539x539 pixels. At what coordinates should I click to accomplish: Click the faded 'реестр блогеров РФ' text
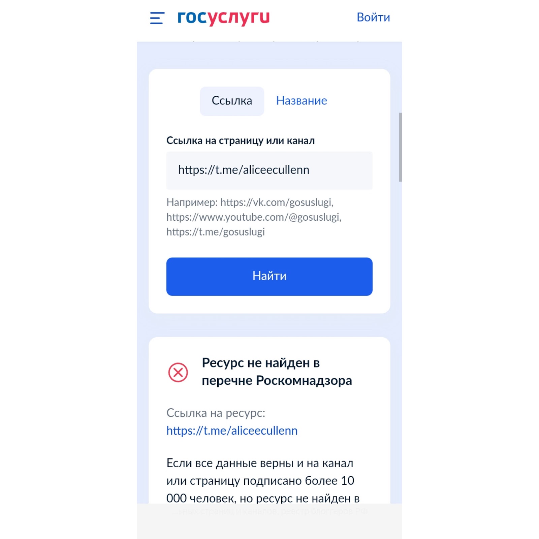coord(324,511)
